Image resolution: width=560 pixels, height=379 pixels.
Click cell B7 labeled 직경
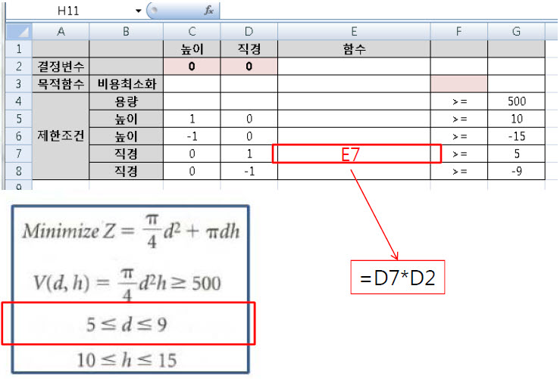coord(126,154)
